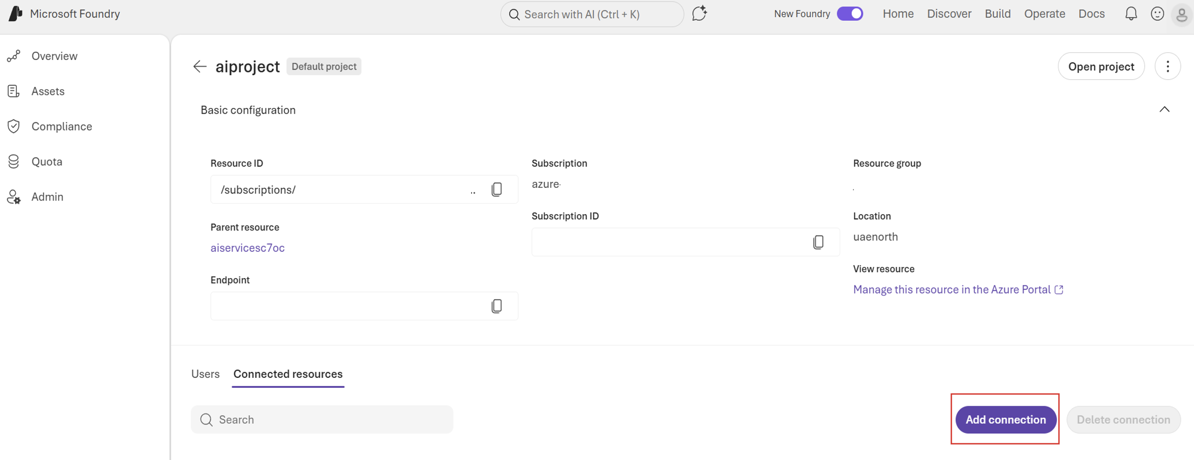Click the Delete connection button

click(1123, 420)
